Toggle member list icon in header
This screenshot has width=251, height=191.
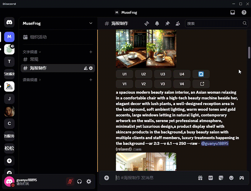pos(178,24)
